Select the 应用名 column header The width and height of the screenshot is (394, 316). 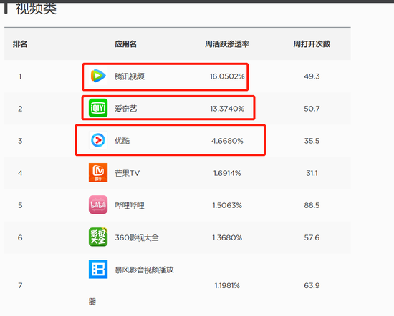click(x=125, y=44)
